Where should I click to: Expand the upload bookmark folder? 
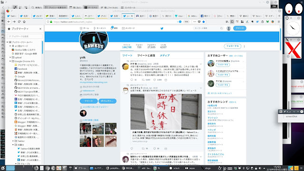[10, 57]
